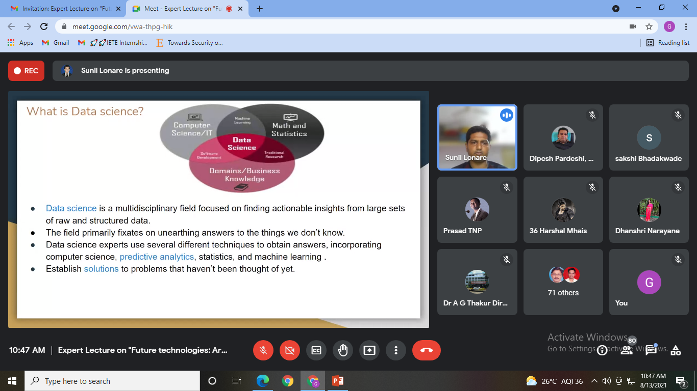
Task: Open a new browser tab
Action: pos(260,9)
